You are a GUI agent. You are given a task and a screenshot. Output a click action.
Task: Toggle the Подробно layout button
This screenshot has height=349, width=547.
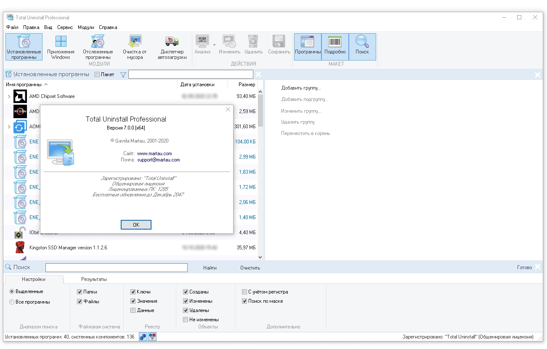(335, 47)
